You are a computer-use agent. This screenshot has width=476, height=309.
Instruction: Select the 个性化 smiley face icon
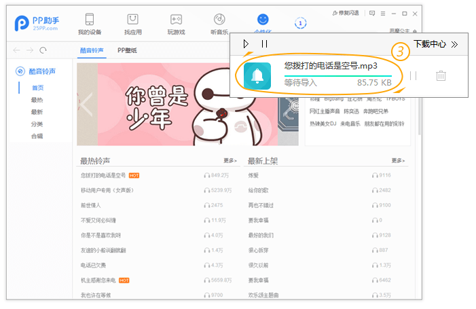pyautogui.click(x=263, y=20)
